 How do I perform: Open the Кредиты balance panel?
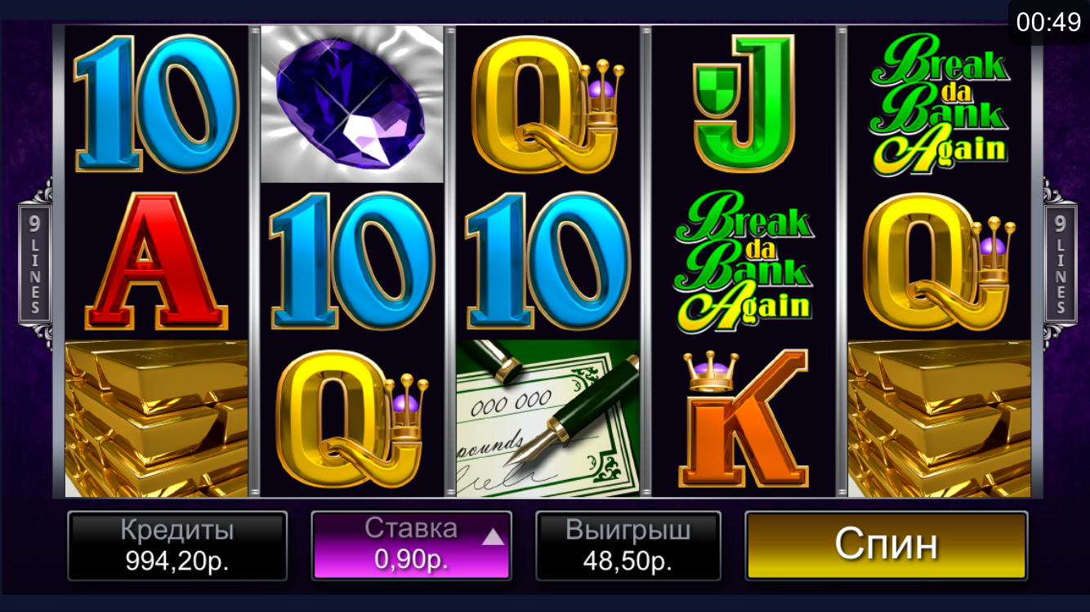point(177,545)
